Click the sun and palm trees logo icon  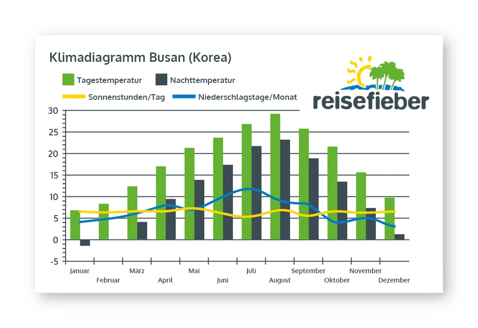point(375,74)
